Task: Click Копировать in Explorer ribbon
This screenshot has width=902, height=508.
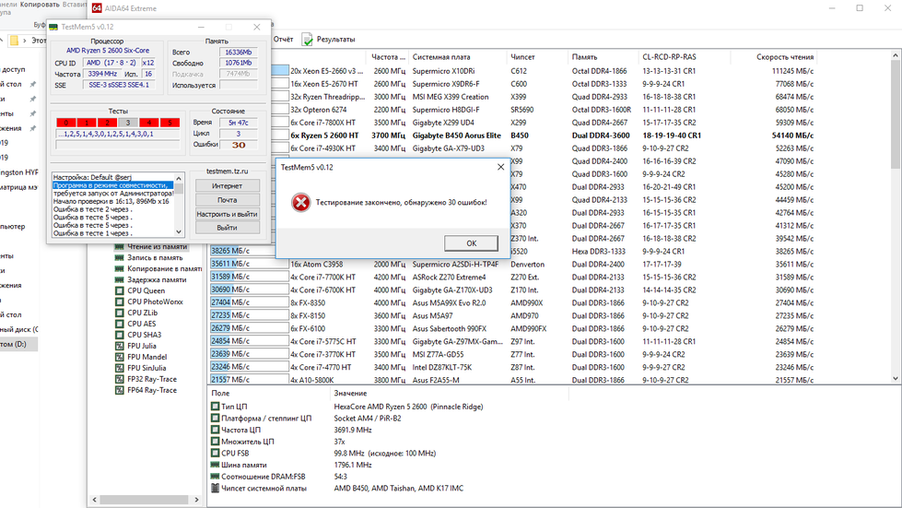Action: (x=40, y=4)
